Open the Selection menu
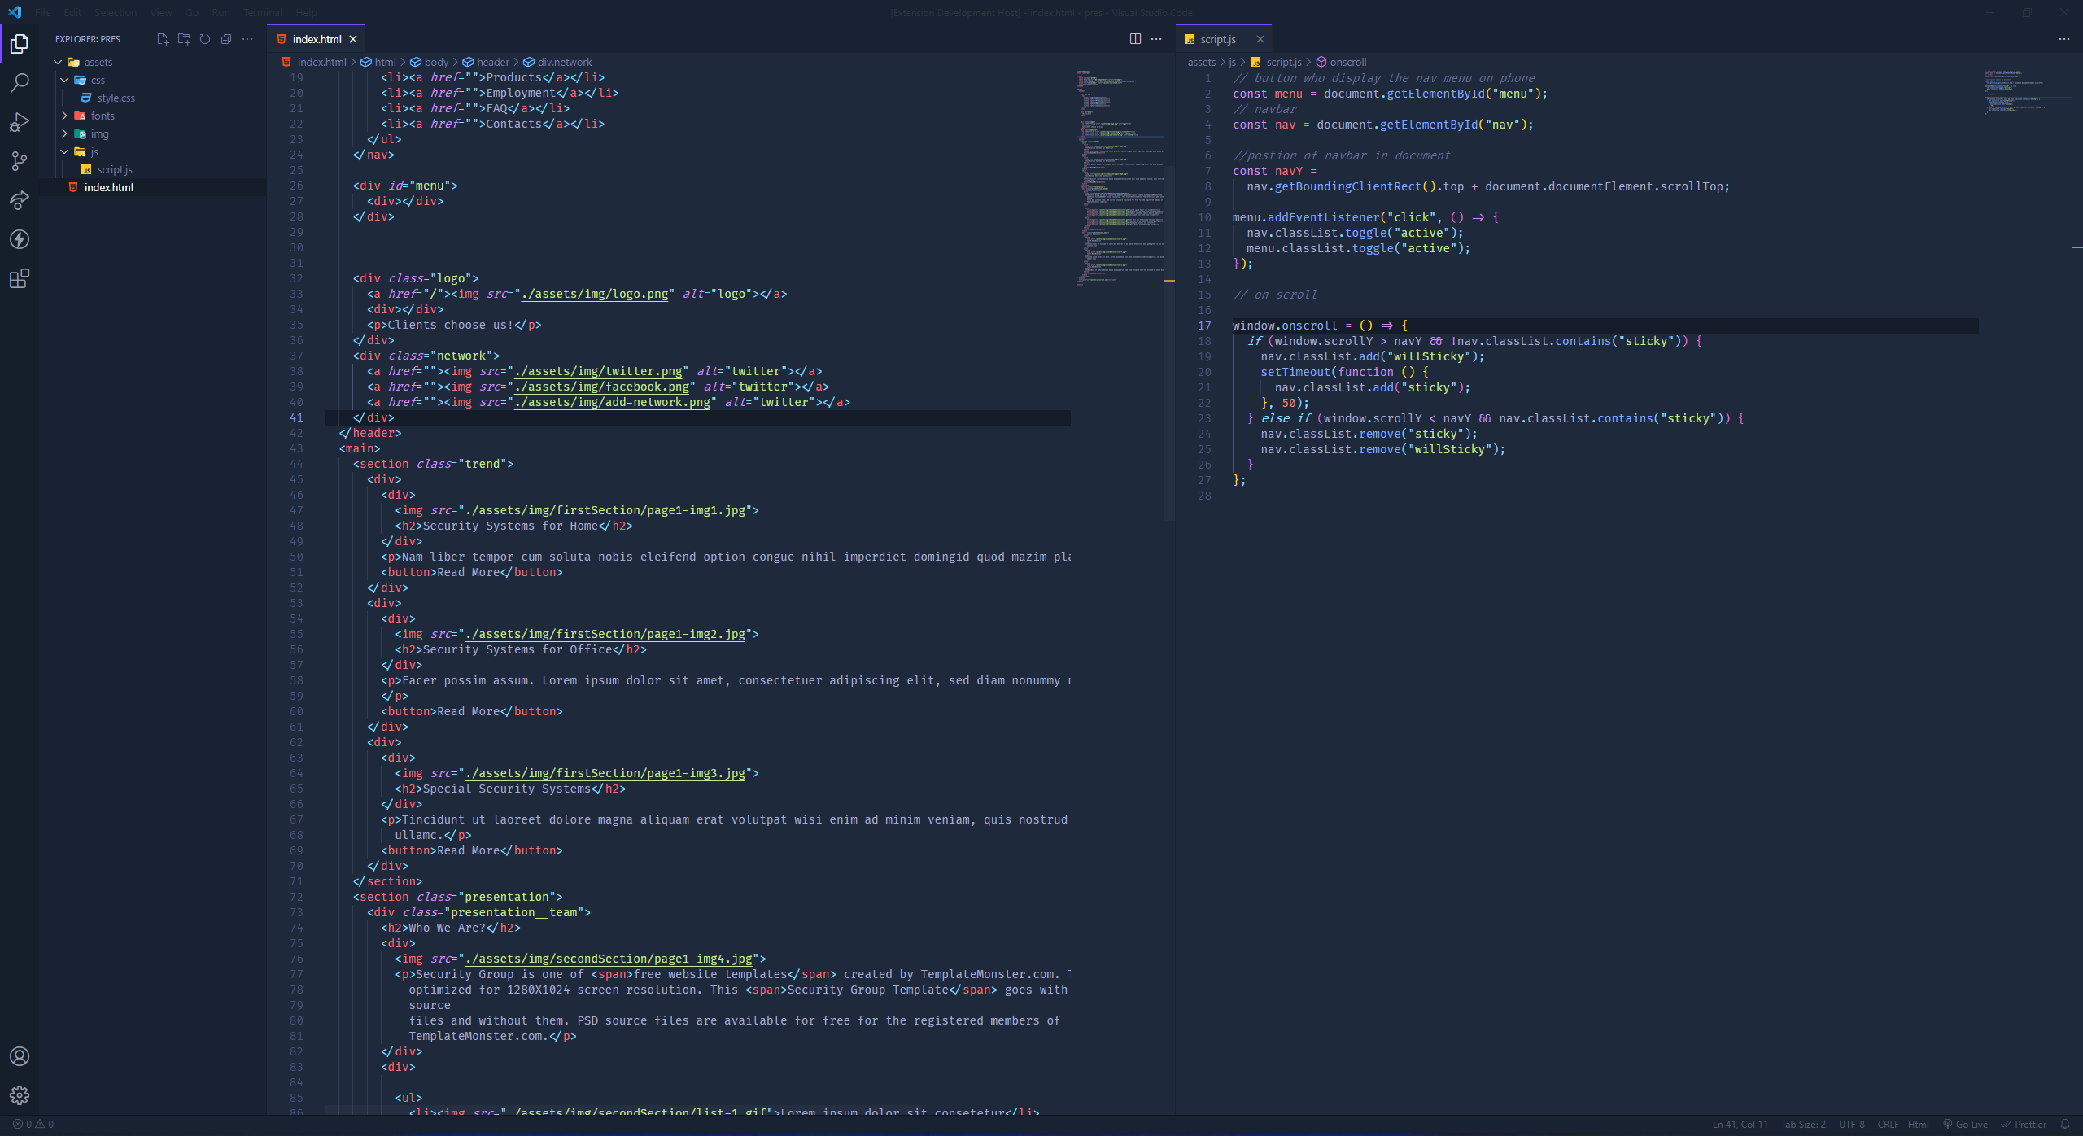 (116, 12)
